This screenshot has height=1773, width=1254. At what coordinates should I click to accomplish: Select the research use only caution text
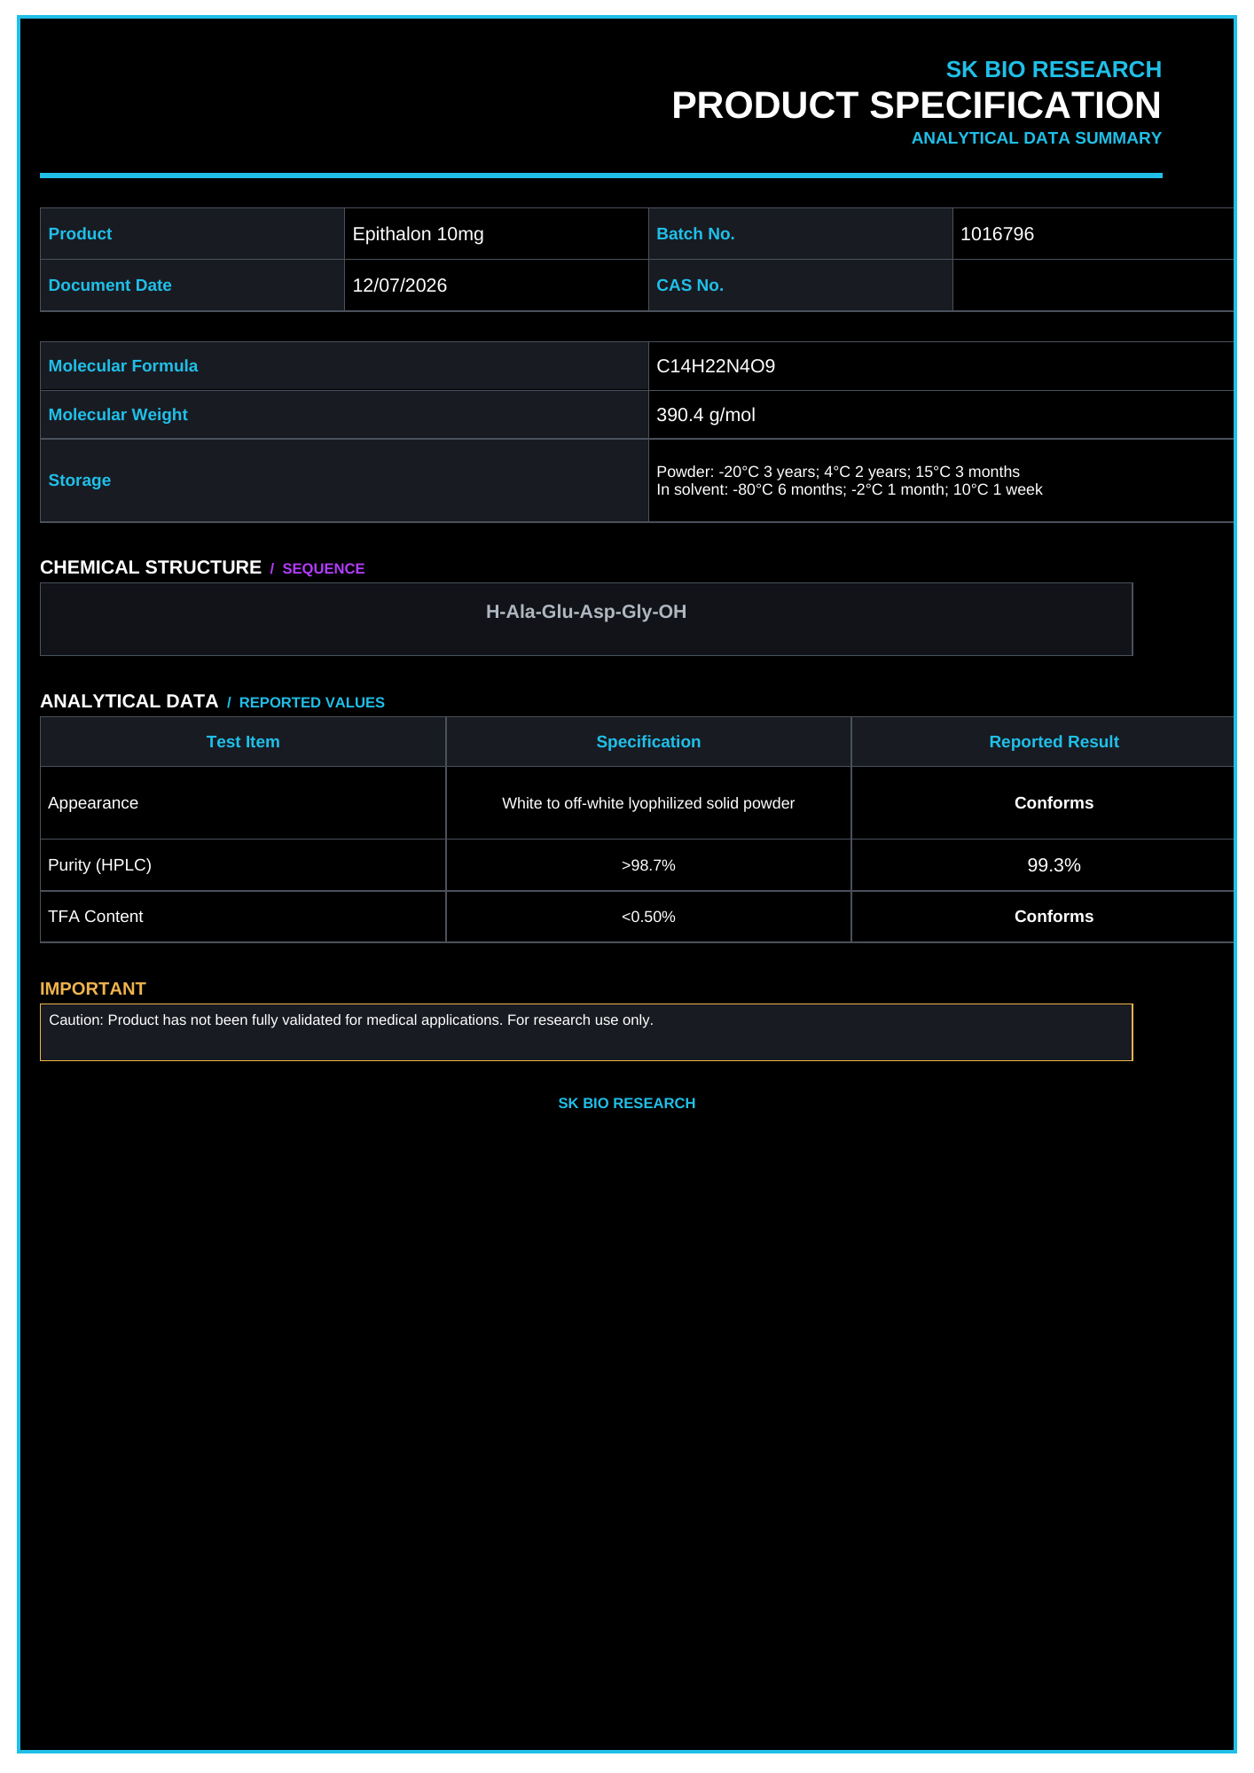click(351, 1020)
